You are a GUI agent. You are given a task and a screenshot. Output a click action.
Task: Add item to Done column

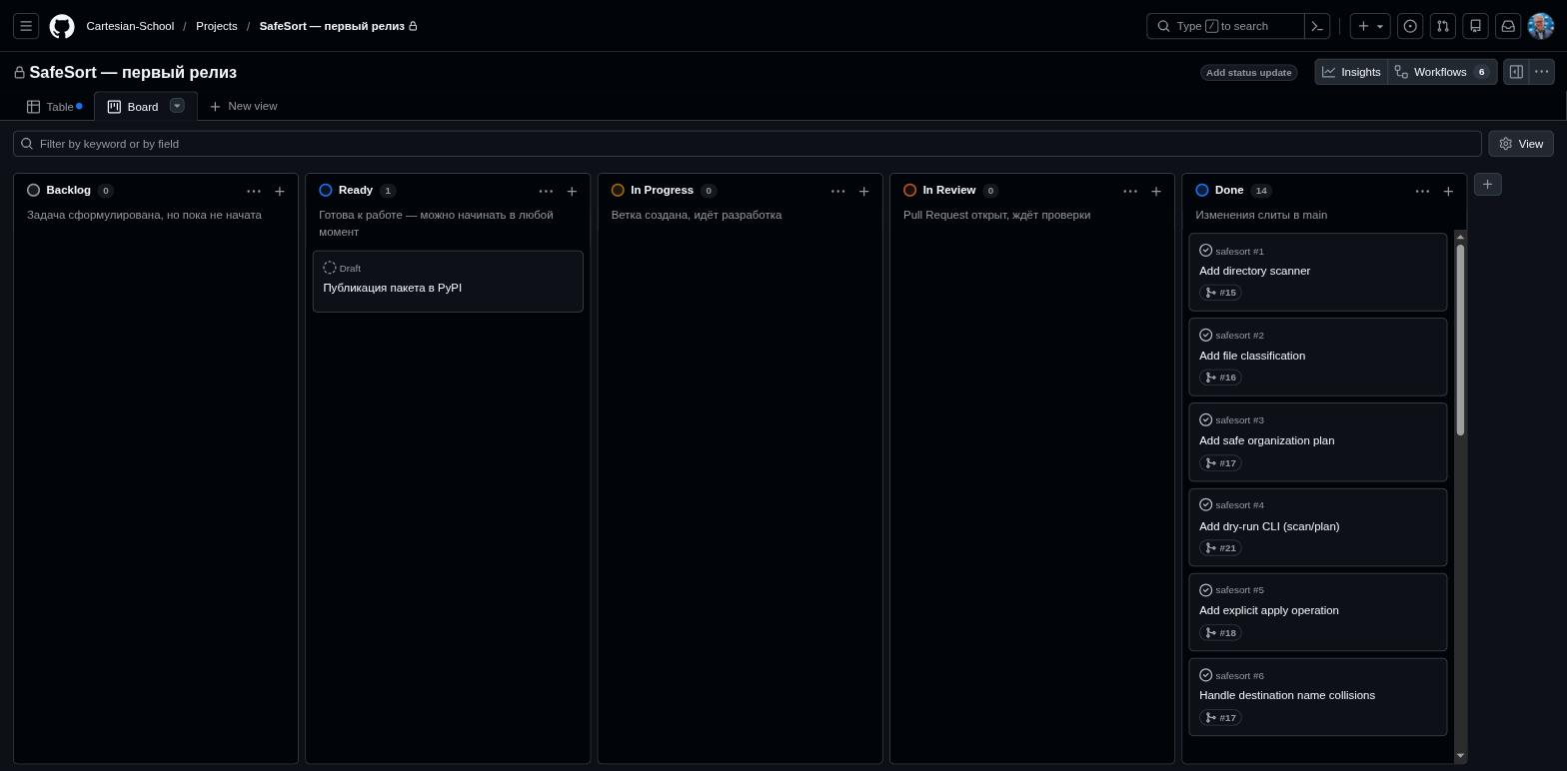click(x=1448, y=191)
